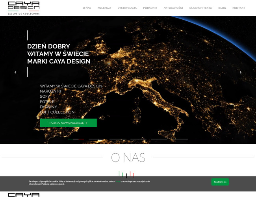Open the AKTUALNOŚCI menu item
The height and width of the screenshot is (197, 256).
pyautogui.click(x=173, y=8)
